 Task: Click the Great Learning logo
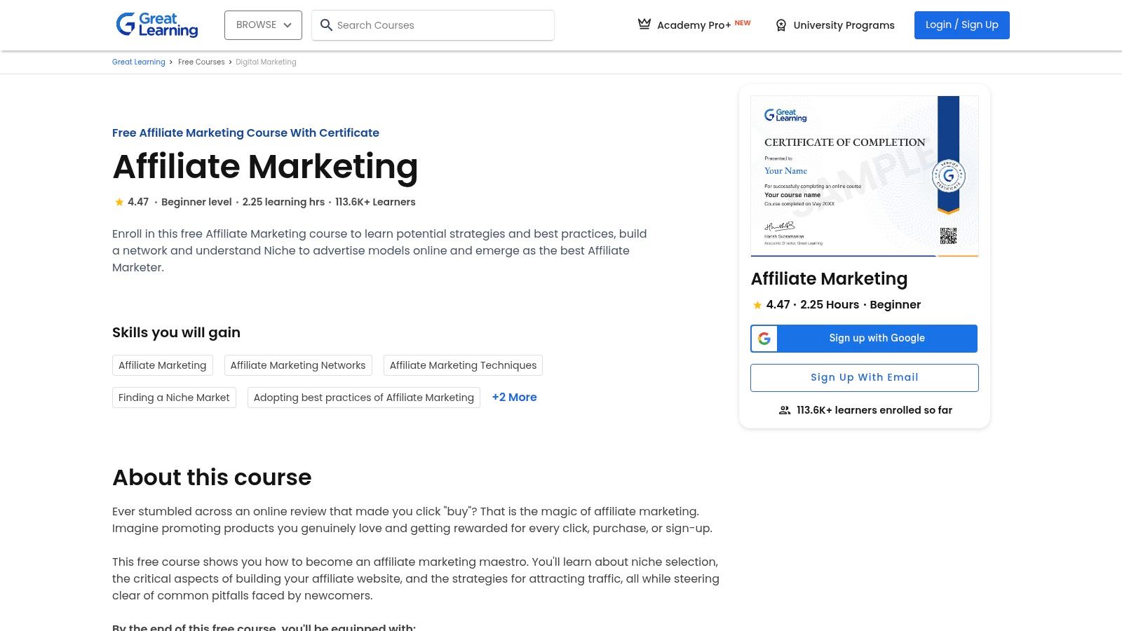156,24
